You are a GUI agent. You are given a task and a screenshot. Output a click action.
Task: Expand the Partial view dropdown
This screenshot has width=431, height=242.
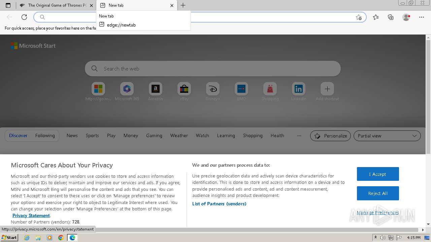click(387, 136)
